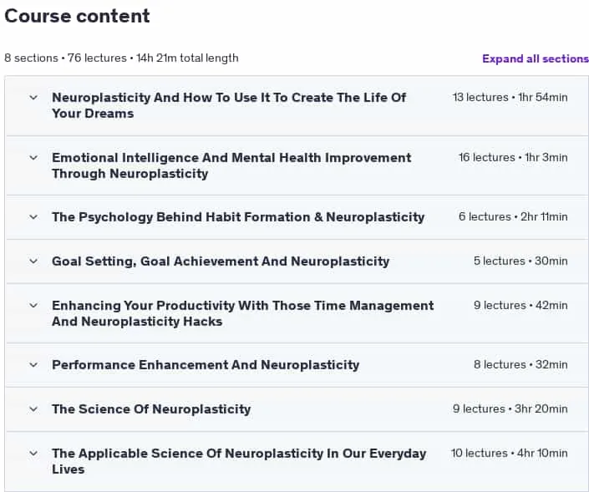
Task: Click chevron beside The Science Of Neuroplasticity
Action: (x=33, y=409)
